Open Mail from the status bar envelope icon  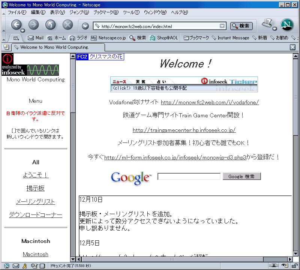(x=16, y=265)
